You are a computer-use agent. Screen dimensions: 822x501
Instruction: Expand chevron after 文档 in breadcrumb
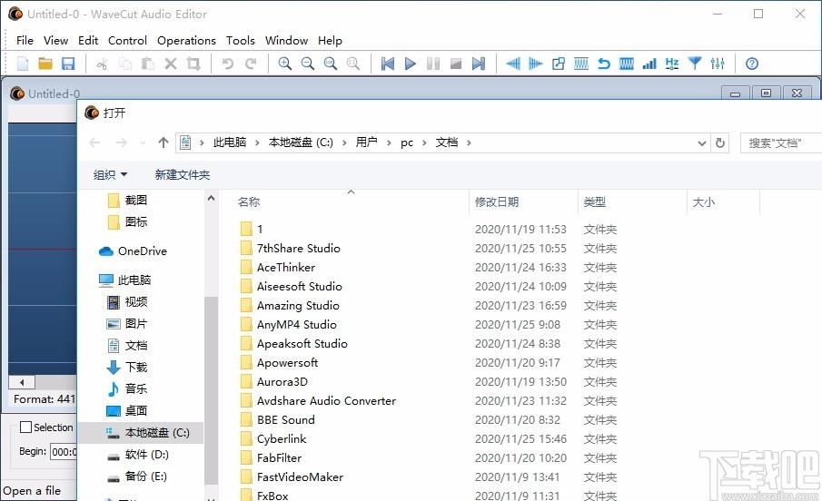[x=469, y=142]
